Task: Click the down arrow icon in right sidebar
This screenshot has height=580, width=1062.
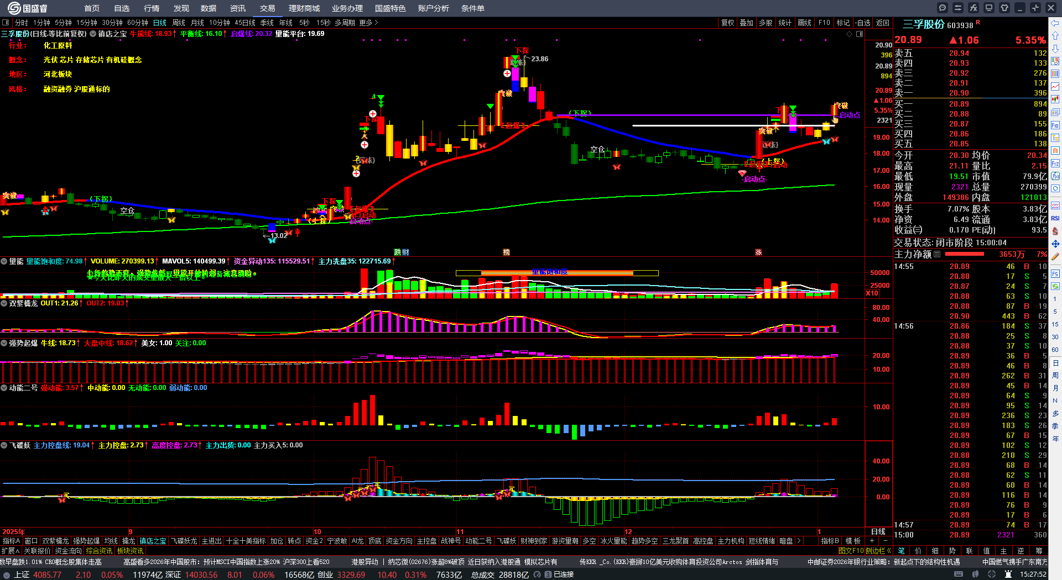Action: click(x=1055, y=49)
